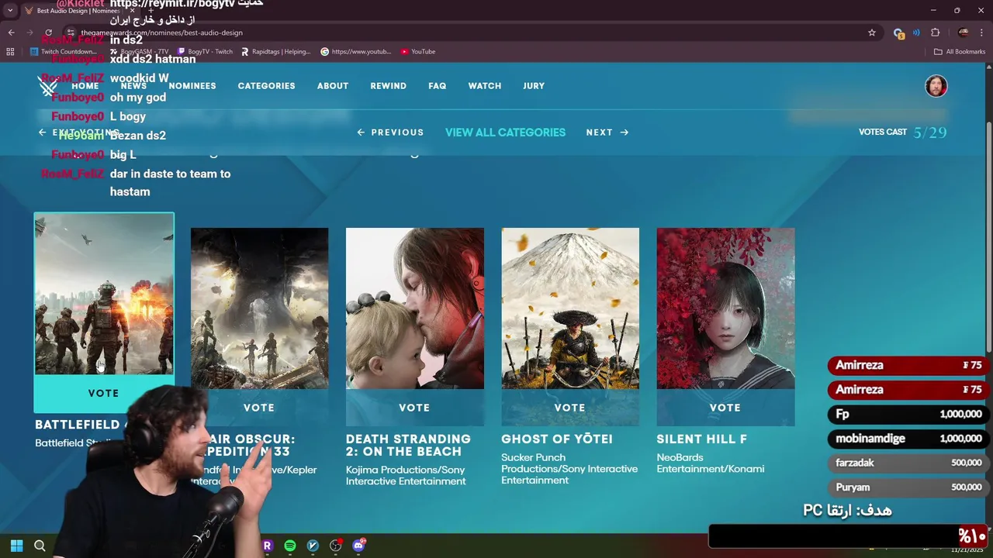
Task: Open the user profile avatar on site
Action: coord(936,86)
